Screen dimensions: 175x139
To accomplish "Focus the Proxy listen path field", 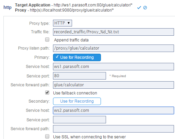I will (113, 48).
